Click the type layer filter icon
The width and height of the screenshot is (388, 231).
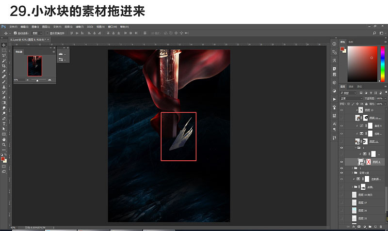point(371,93)
